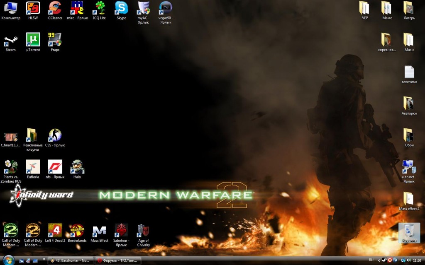Viewport: 425px width, 265px height.
Task: Click the Left 4 Dead 2 icon
Action: pos(55,231)
